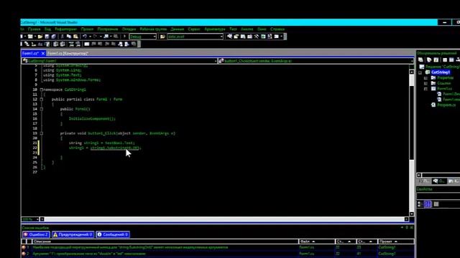Open the find combo box dropdown

(x=221, y=37)
